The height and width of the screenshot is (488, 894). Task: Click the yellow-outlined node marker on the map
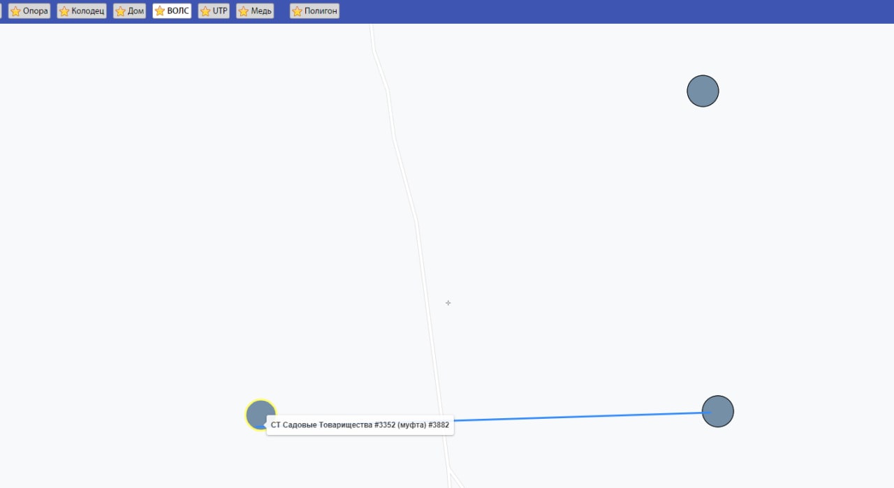(261, 415)
